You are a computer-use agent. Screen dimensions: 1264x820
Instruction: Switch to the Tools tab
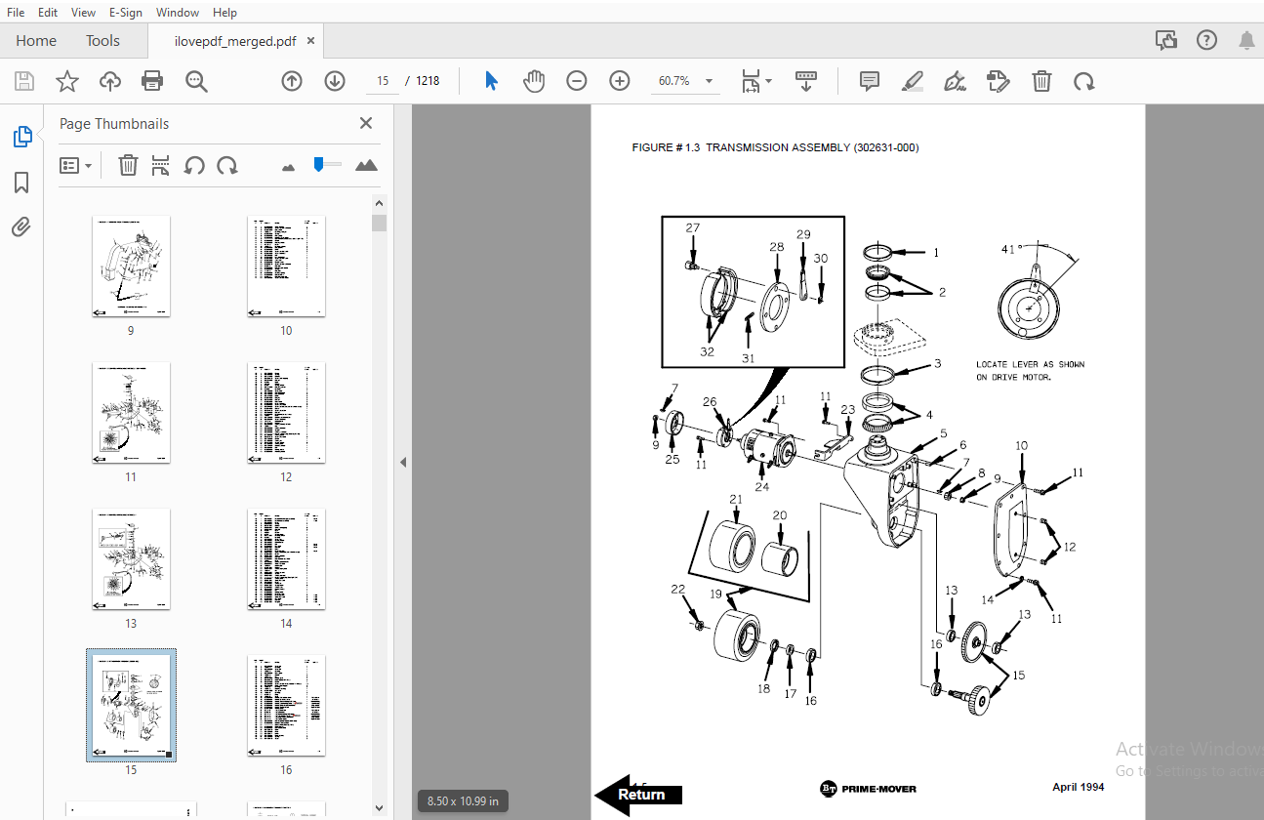pos(102,40)
